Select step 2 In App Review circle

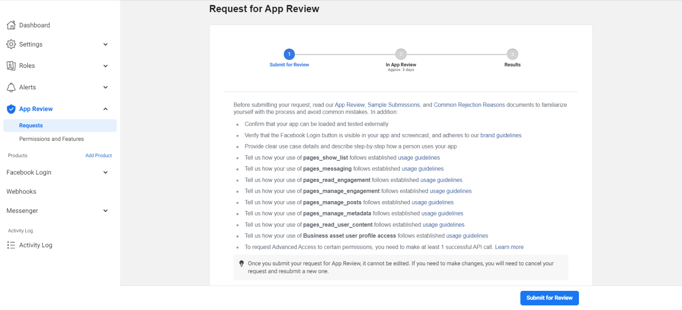pos(401,54)
